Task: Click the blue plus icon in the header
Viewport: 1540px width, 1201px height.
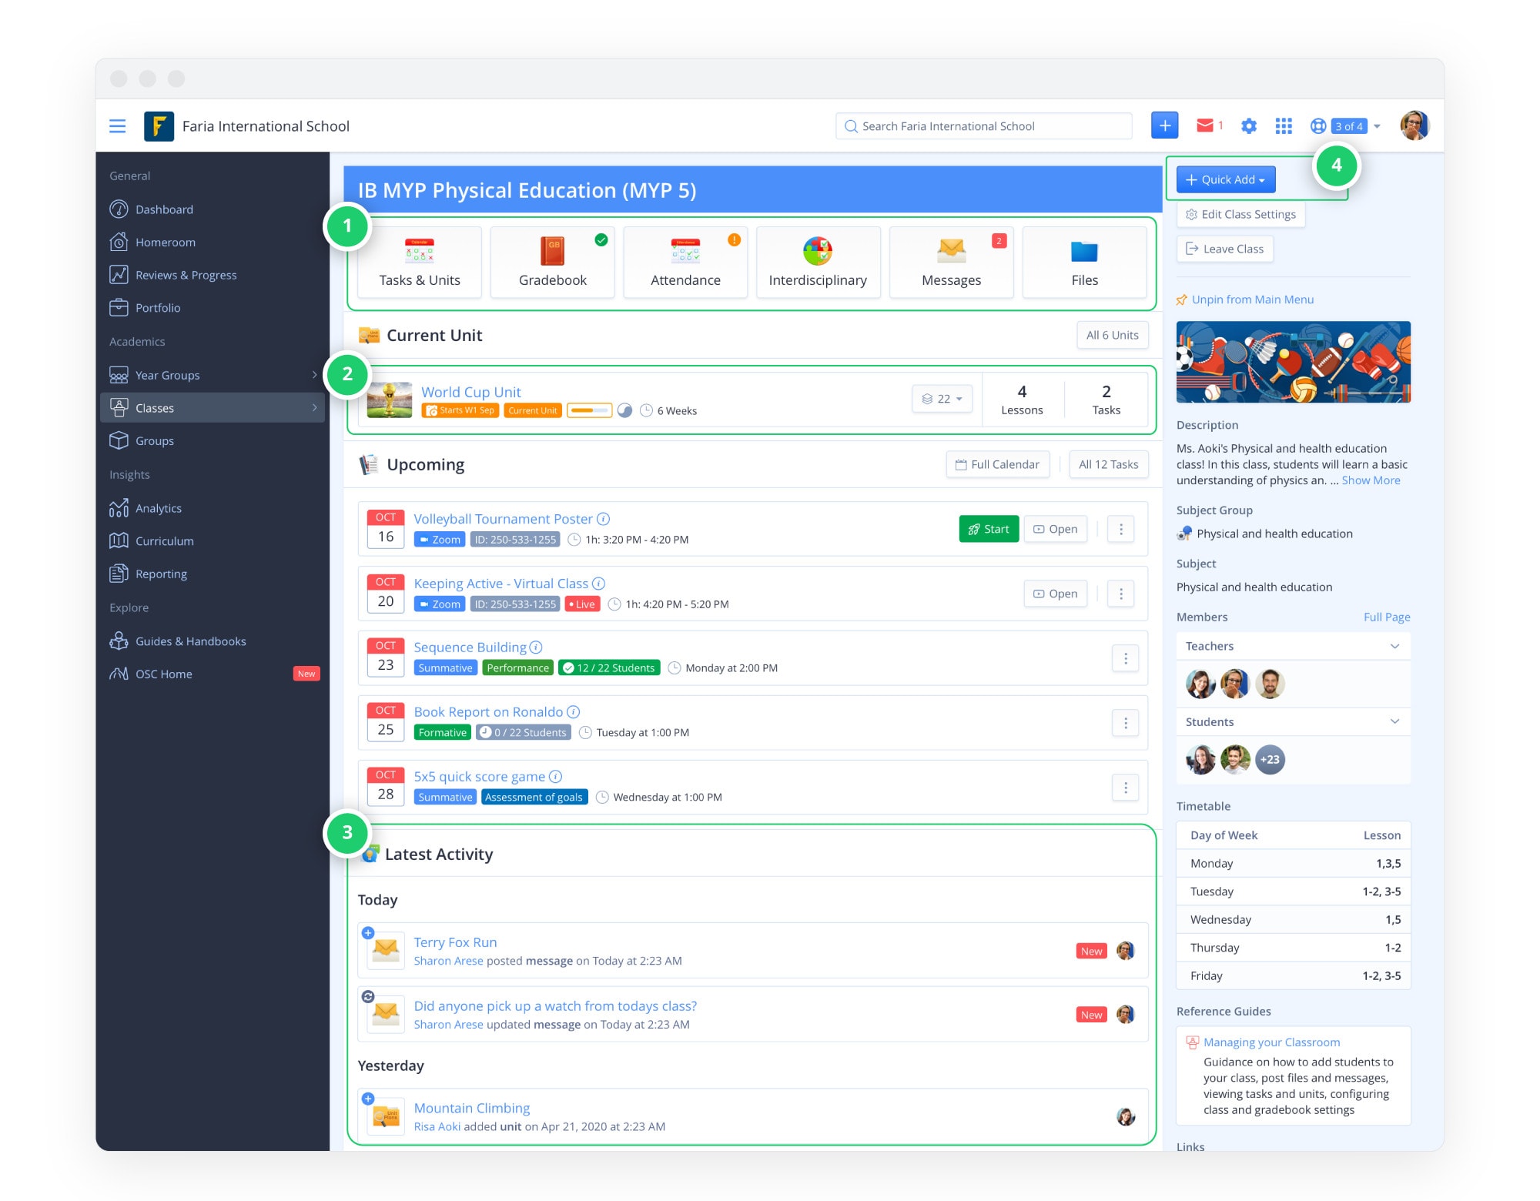Action: coord(1164,125)
